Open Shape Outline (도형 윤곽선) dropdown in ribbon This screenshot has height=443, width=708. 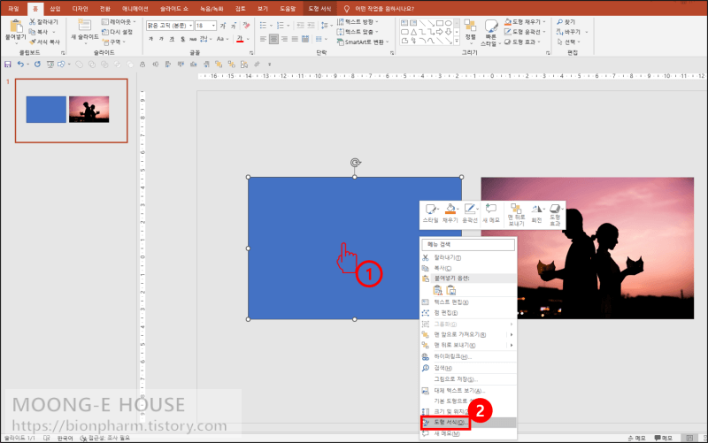pyautogui.click(x=526, y=32)
